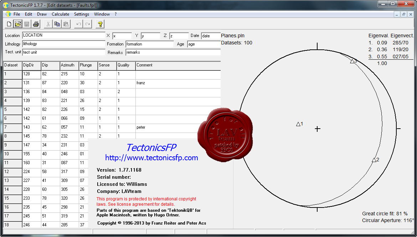Click Dip cell 87 in row 2

click(50, 83)
